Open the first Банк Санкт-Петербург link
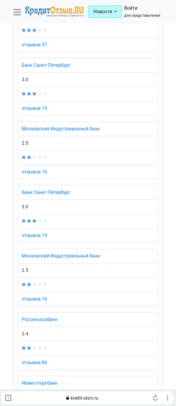The height and width of the screenshot is (406, 176). click(x=46, y=65)
